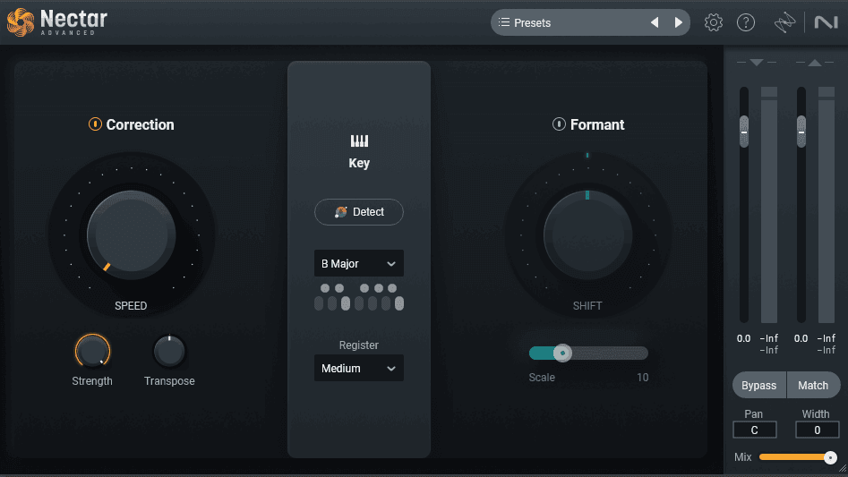The image size is (848, 477).
Task: Click the Transpose knob
Action: pos(169,351)
